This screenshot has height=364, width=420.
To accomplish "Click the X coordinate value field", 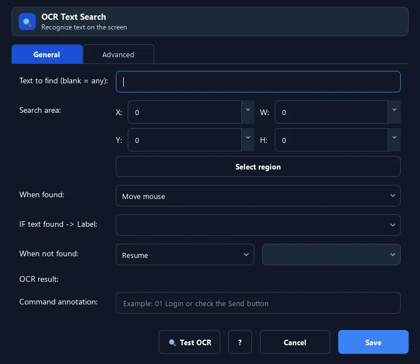I will pos(184,112).
